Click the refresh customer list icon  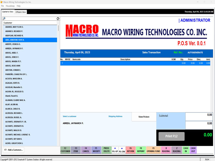point(58,19)
